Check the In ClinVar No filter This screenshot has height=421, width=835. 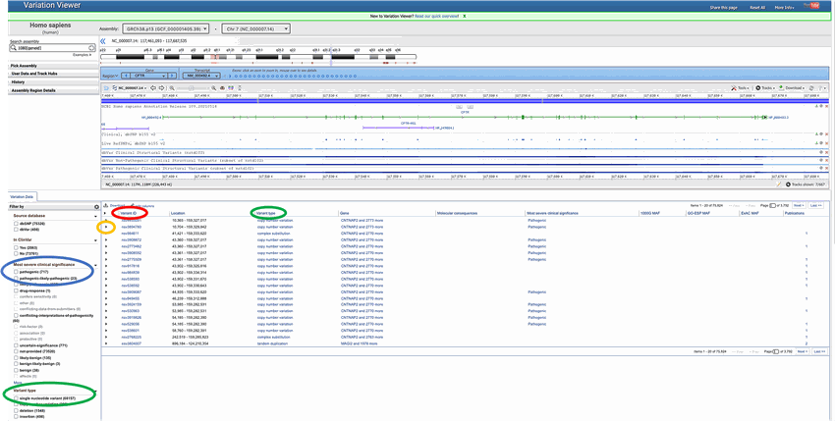16,254
